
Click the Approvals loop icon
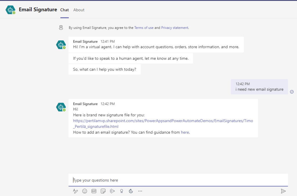(x=131, y=191)
